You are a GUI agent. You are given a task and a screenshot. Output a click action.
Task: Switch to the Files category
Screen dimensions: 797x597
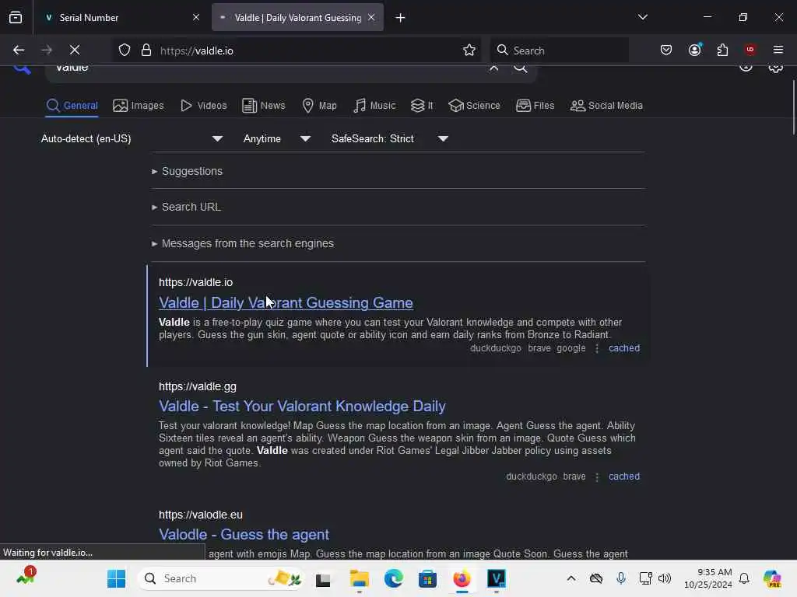click(x=535, y=106)
